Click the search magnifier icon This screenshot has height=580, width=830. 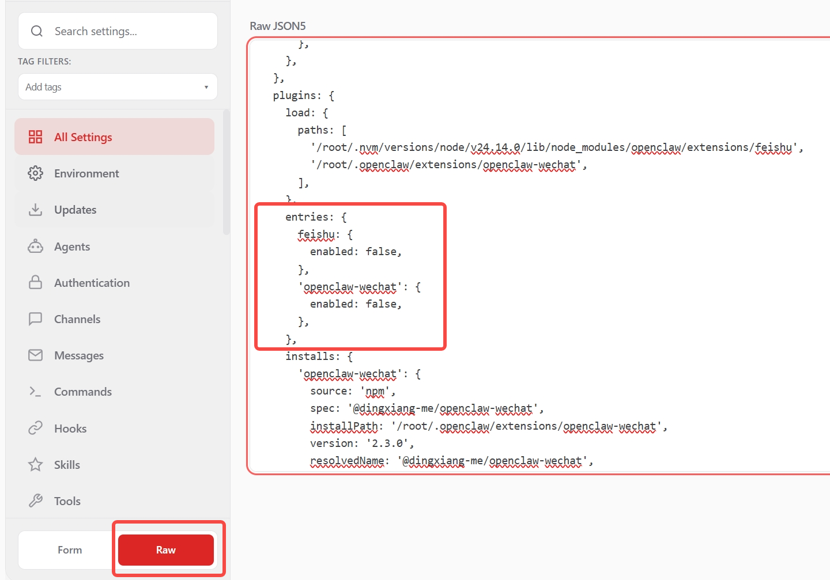click(x=37, y=31)
